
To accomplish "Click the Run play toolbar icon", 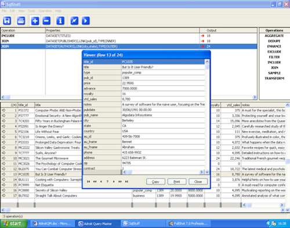I will [86, 21].
